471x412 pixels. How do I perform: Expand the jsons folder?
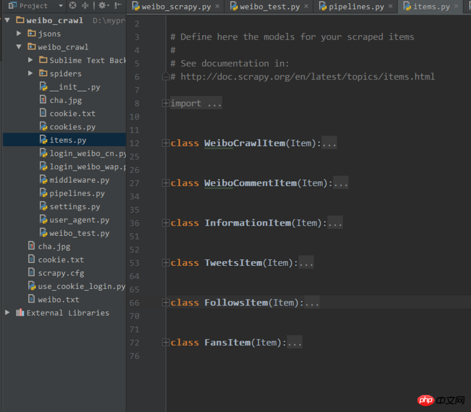coord(19,34)
